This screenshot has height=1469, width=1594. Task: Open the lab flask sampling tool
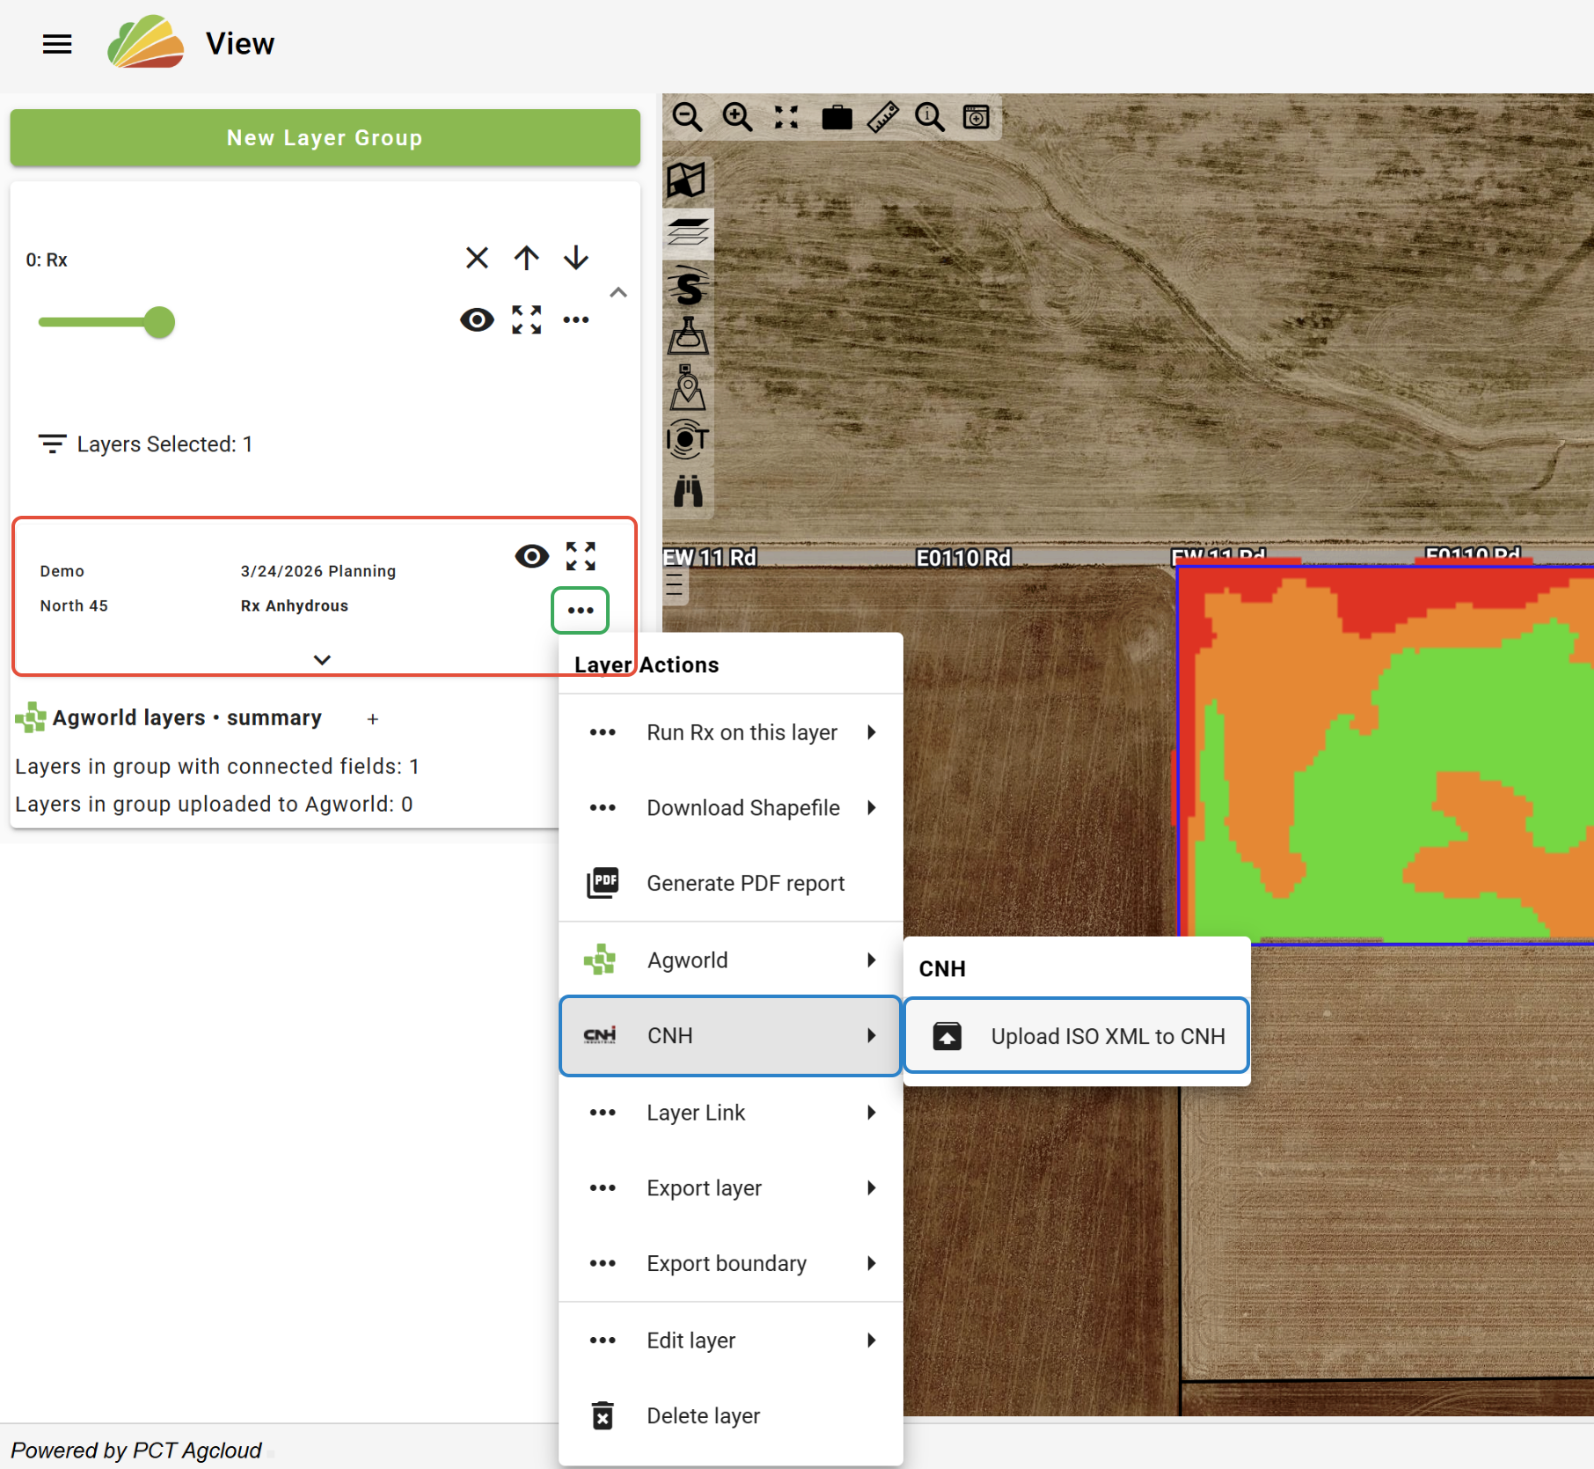coord(688,336)
